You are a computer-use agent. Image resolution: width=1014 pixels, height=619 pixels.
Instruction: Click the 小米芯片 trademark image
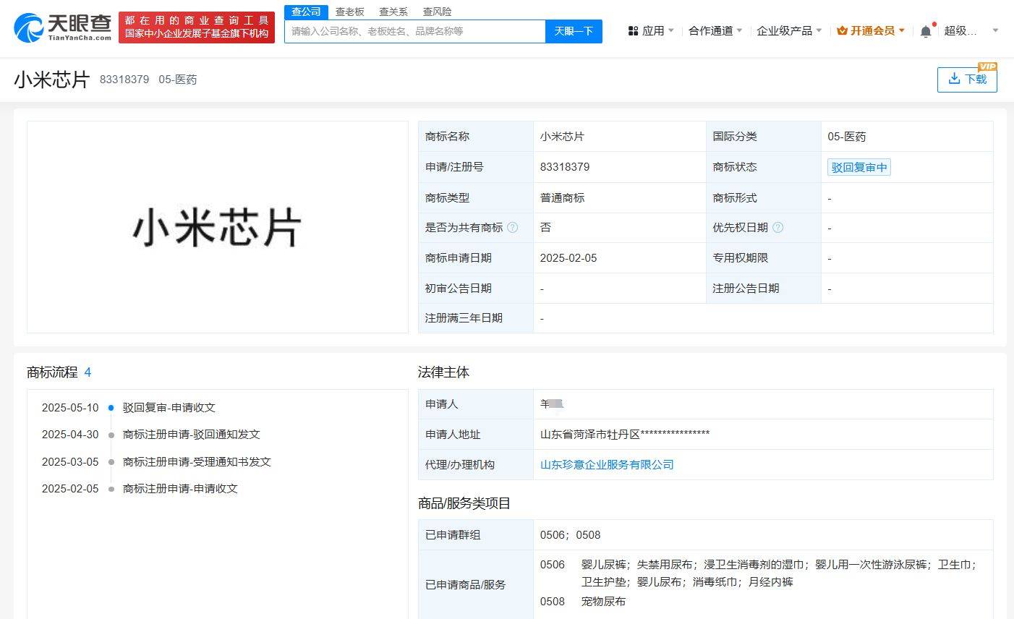[217, 227]
